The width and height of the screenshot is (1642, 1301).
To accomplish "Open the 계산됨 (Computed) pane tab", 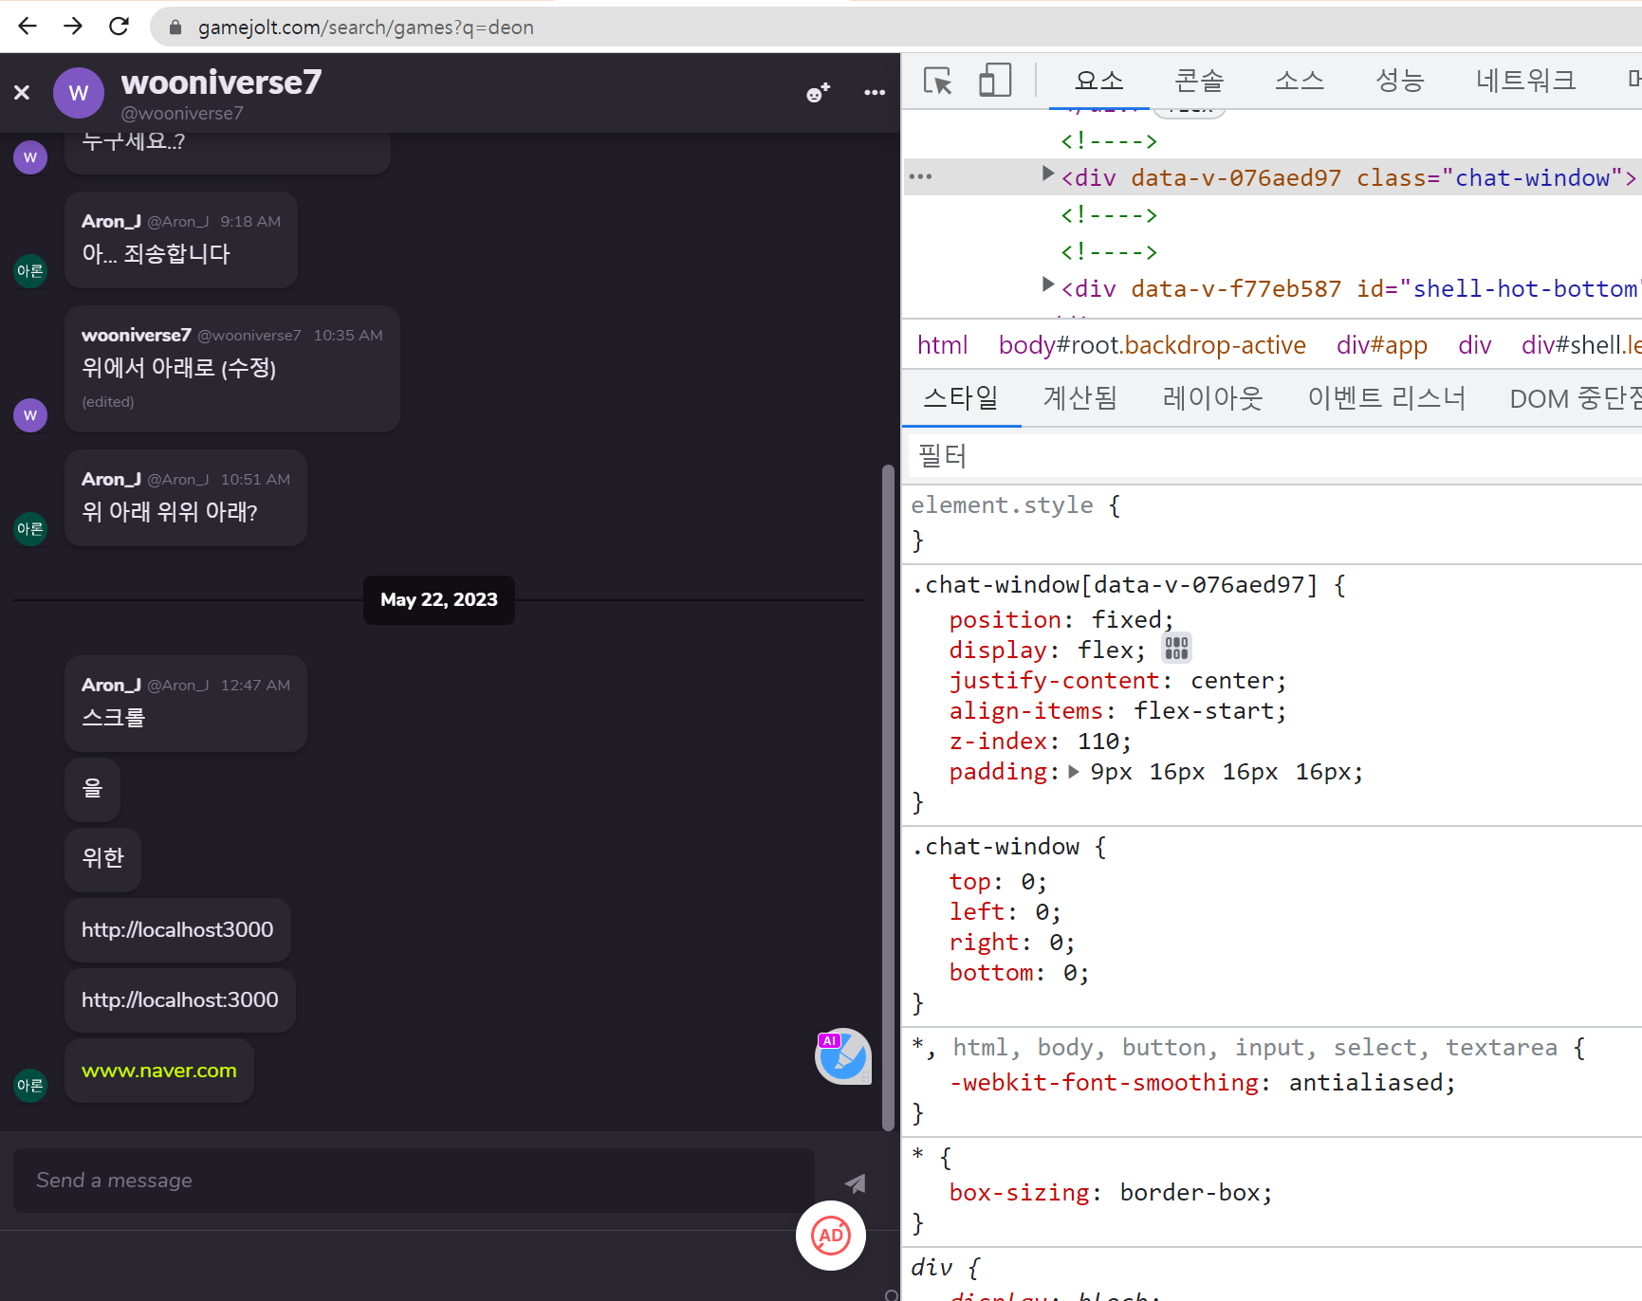I will [1080, 398].
